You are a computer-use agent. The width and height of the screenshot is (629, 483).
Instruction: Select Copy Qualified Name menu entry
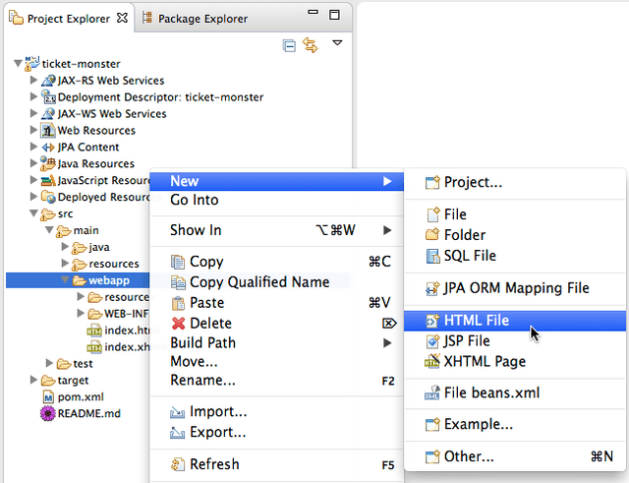coord(259,282)
